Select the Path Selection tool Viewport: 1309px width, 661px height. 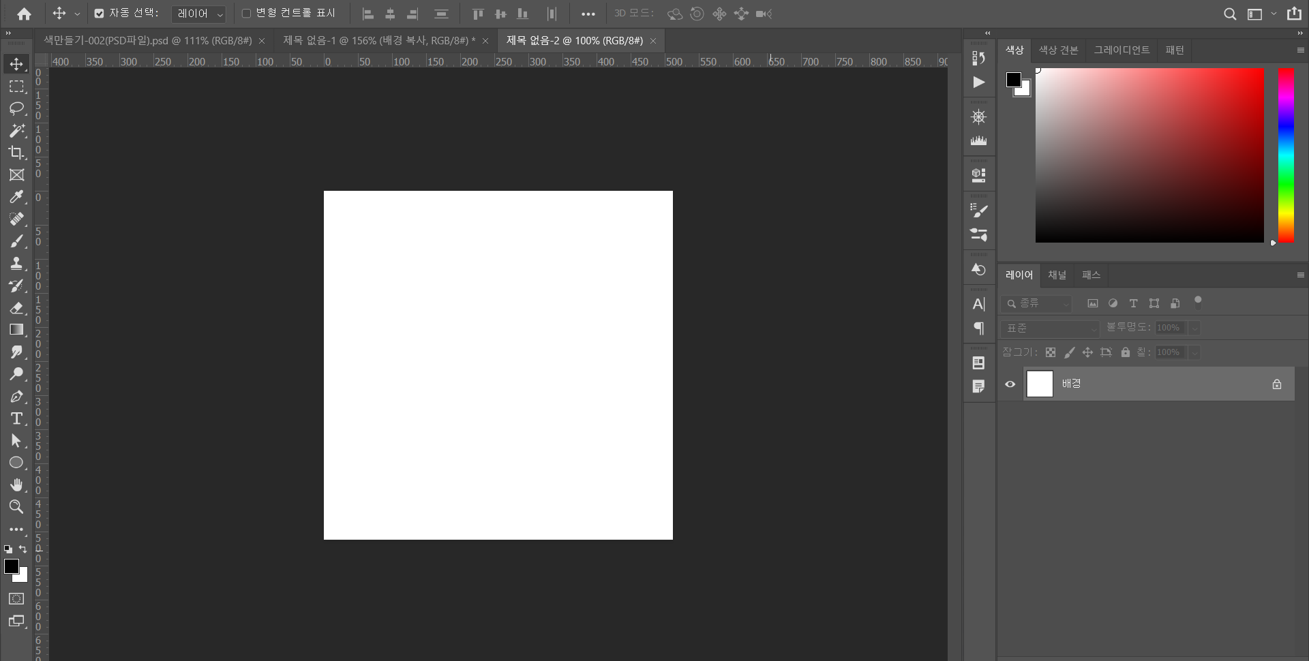pyautogui.click(x=16, y=441)
